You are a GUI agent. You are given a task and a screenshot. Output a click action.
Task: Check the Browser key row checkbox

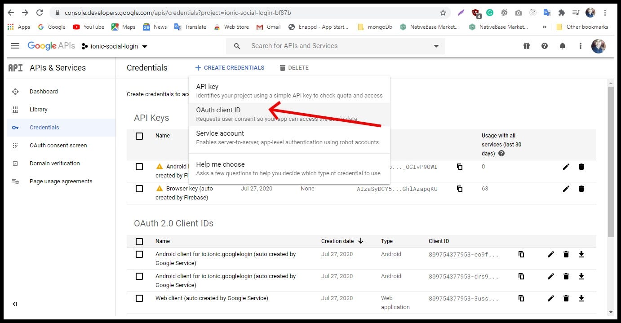(139, 189)
